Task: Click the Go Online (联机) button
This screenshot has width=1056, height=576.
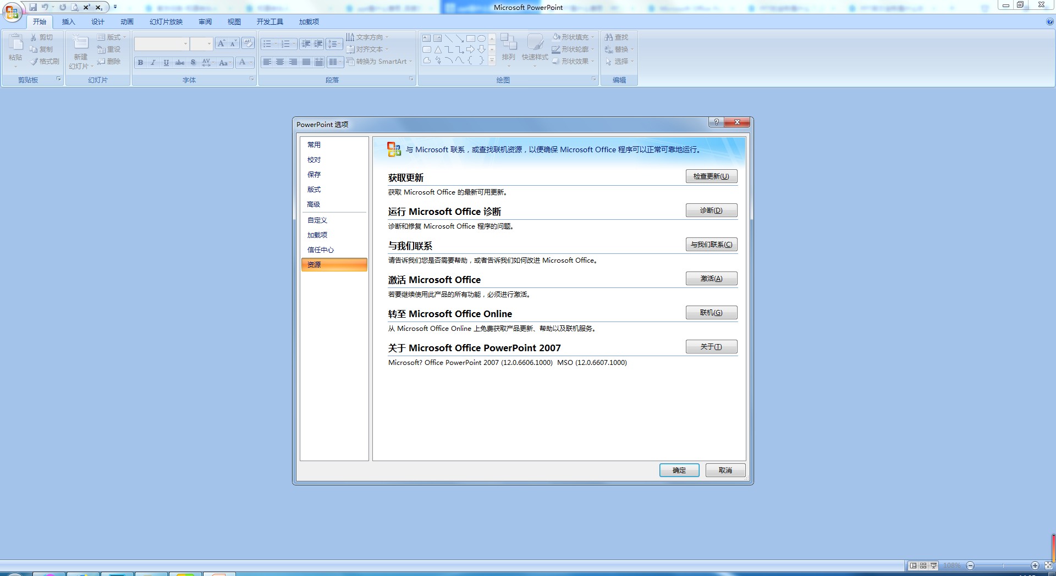Action: click(x=711, y=313)
